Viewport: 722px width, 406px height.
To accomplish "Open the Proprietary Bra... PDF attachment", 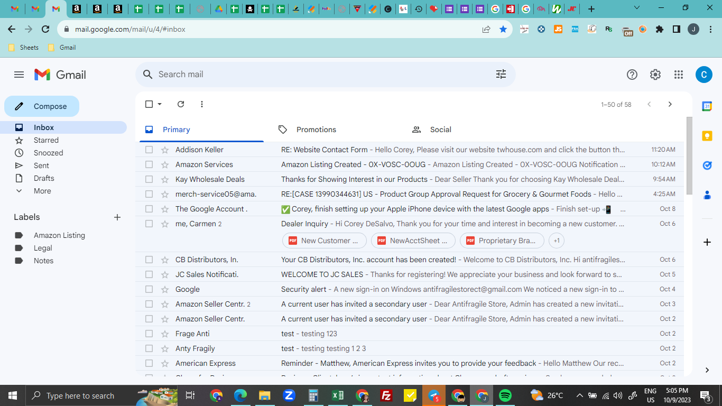I will point(502,241).
